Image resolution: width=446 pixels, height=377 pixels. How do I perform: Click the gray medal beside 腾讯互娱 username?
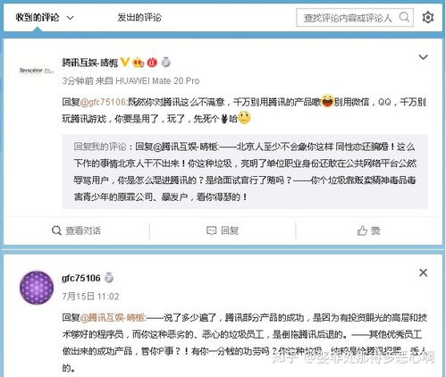pos(166,62)
